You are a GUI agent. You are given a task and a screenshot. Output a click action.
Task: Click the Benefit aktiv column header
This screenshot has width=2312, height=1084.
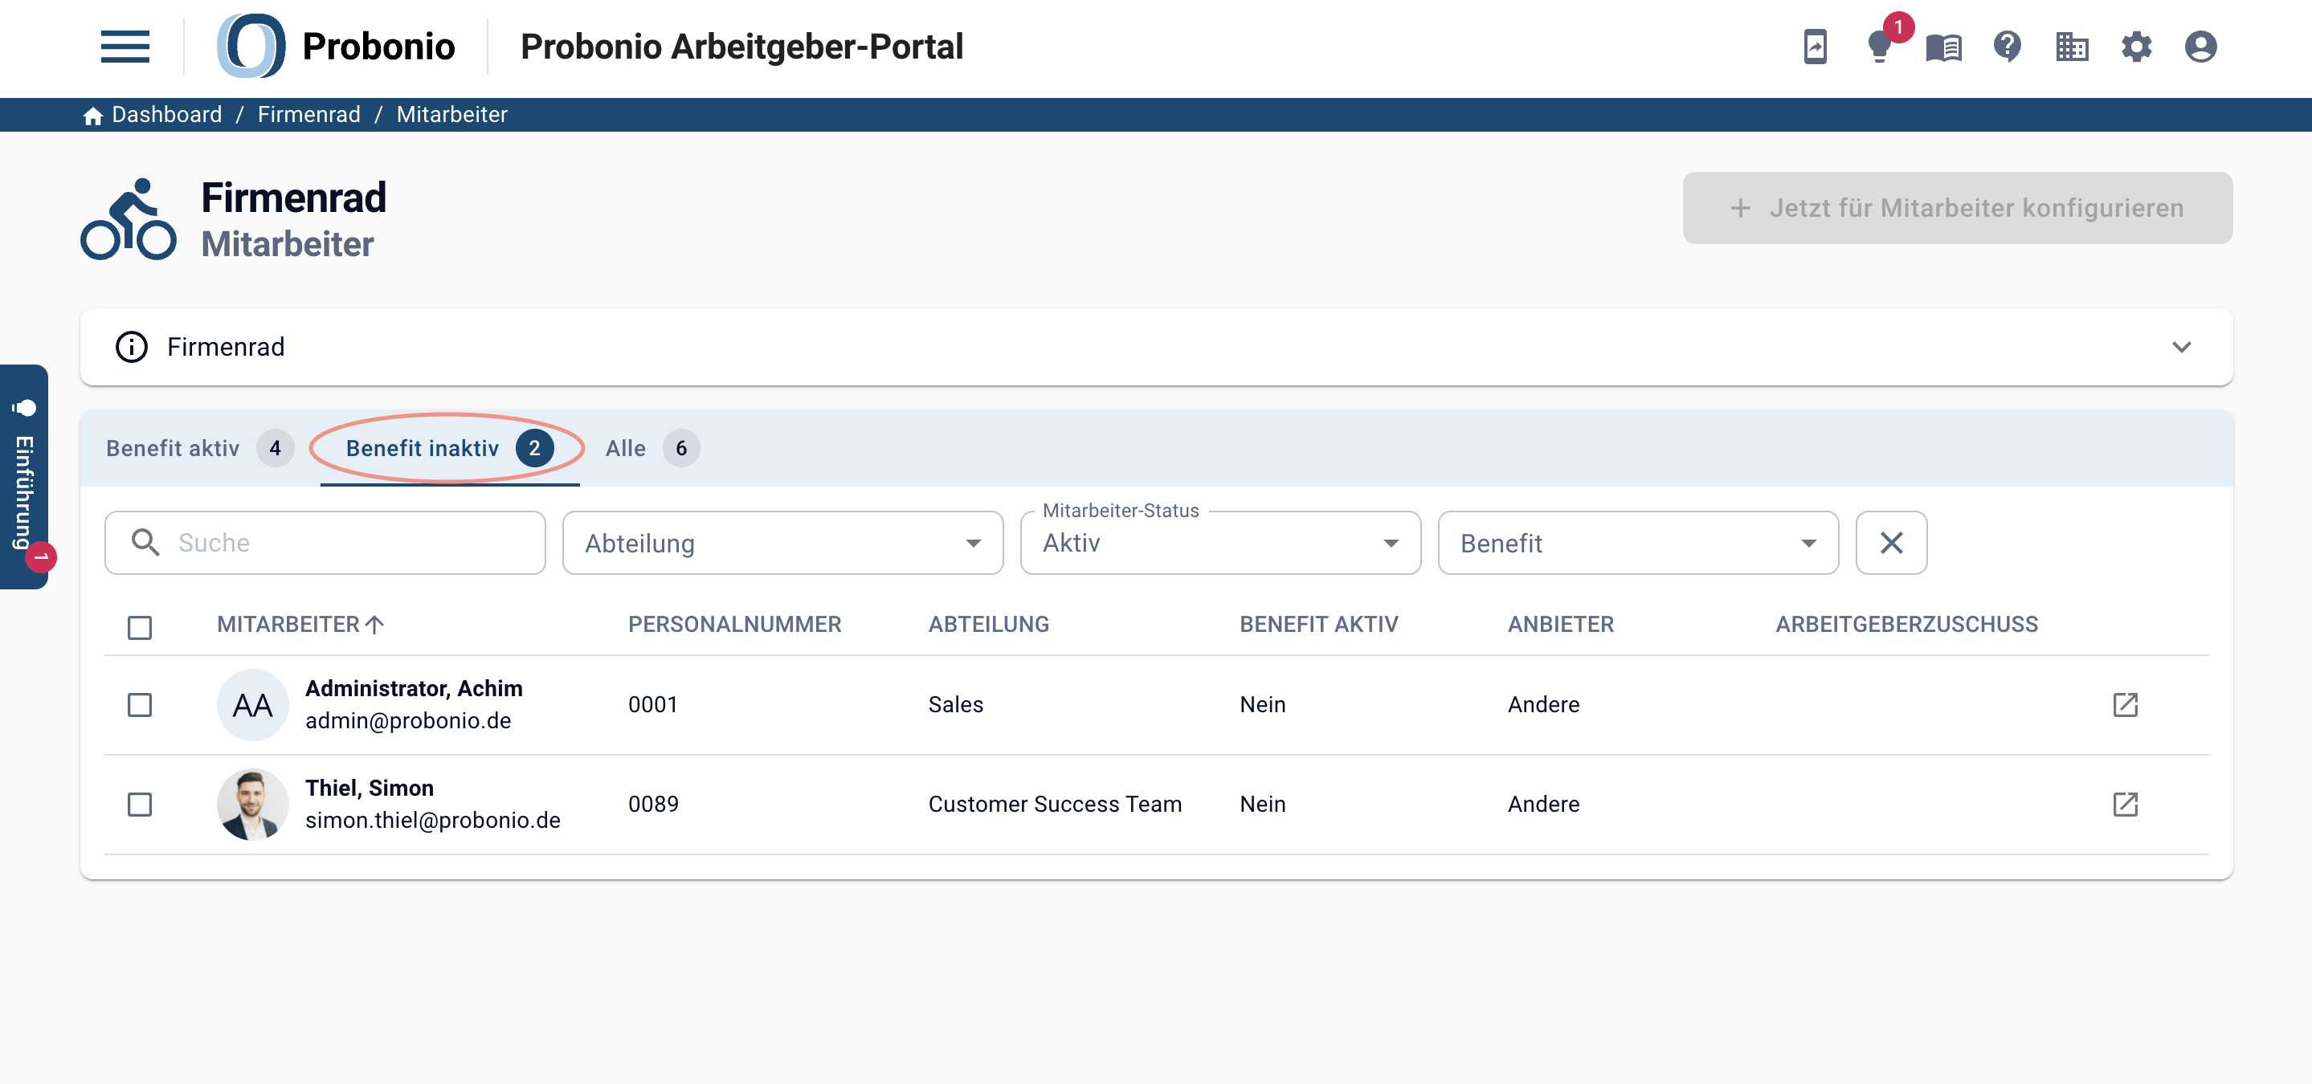coord(1318,625)
